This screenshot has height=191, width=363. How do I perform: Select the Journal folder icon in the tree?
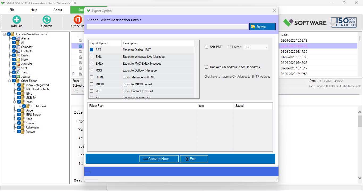[18, 77]
